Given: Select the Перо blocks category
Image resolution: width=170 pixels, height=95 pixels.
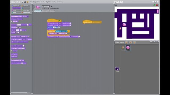Looking at the screenshot, I should tap(16, 12).
